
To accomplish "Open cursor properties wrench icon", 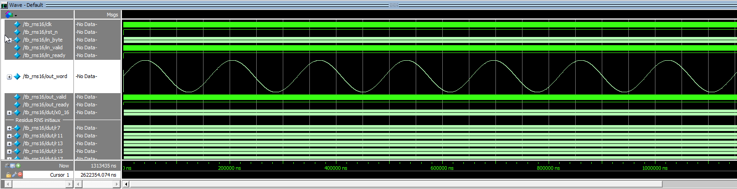I will coord(14,174).
